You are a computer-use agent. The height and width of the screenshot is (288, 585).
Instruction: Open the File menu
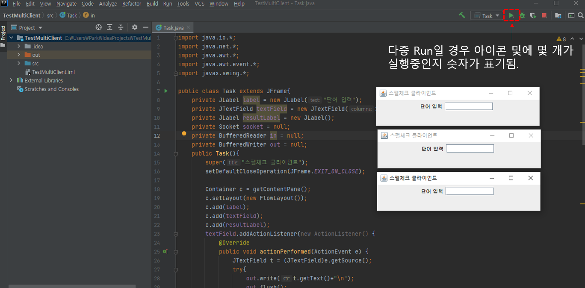[17, 3]
